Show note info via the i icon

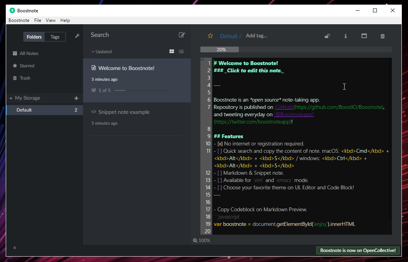(346, 36)
